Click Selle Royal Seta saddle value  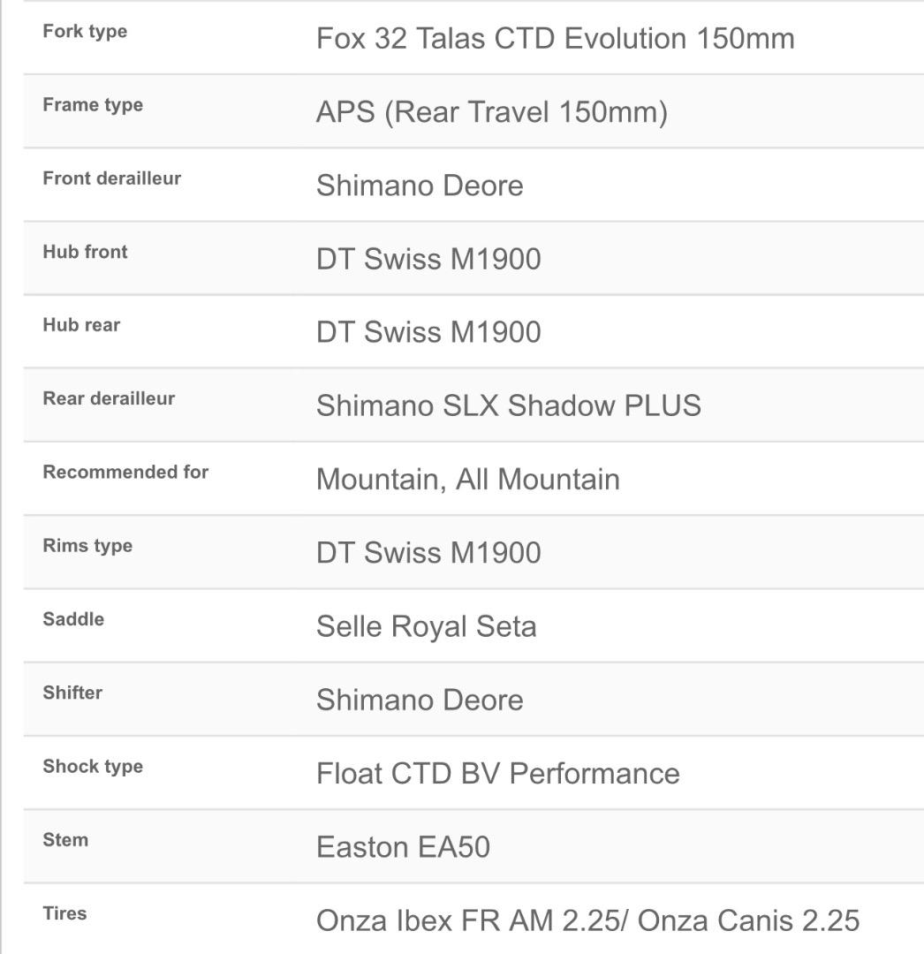tap(427, 626)
